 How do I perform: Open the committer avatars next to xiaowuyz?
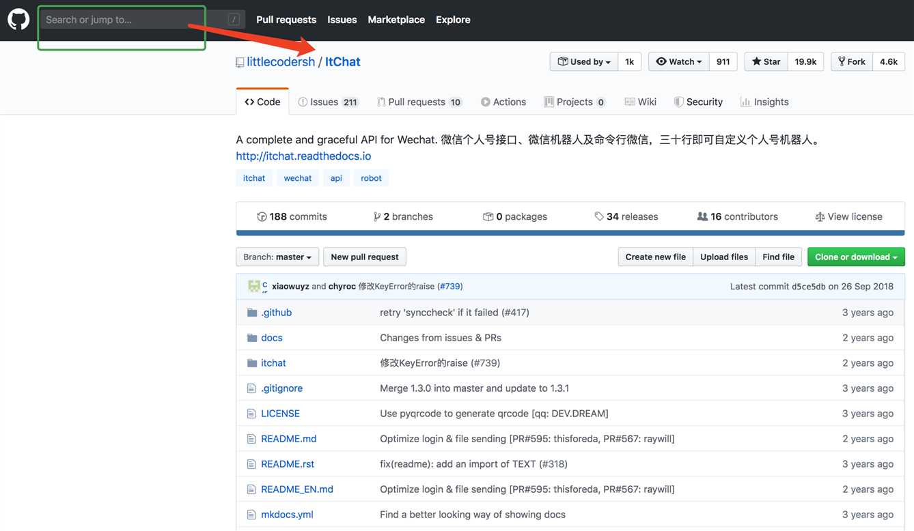coord(258,287)
